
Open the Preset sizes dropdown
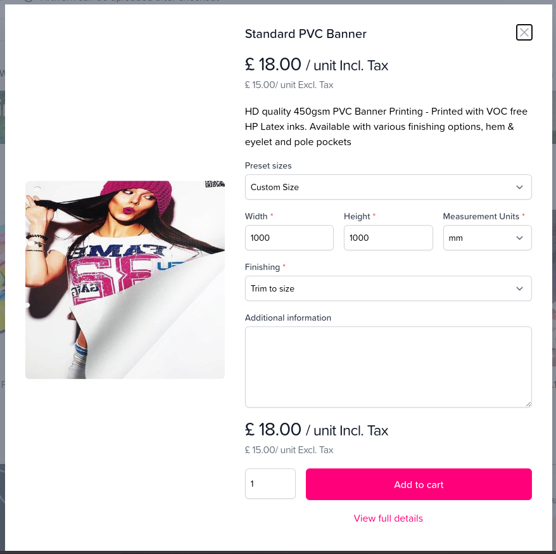(388, 187)
